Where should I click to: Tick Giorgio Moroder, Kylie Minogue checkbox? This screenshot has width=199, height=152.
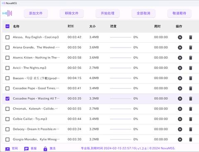click(7, 140)
